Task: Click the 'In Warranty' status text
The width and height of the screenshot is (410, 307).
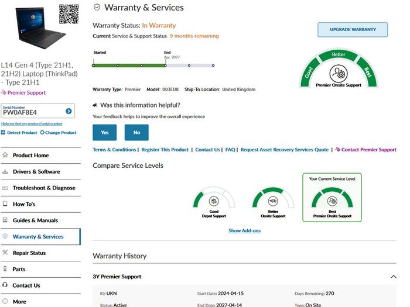Action: coord(159,25)
